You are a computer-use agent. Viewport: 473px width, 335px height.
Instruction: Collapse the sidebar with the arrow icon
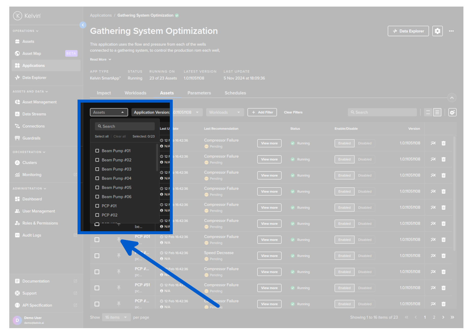coord(83,25)
